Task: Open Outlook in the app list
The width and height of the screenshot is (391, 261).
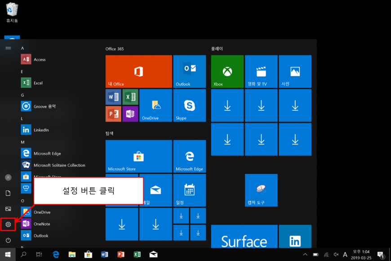Action: coord(35,235)
